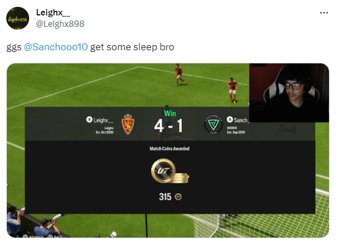Image resolution: width=337 pixels, height=245 pixels.
Task: Click the PlayStation icon next to Sanch_
Action: (230, 119)
